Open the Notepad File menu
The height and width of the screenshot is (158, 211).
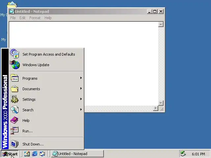coord(13,18)
